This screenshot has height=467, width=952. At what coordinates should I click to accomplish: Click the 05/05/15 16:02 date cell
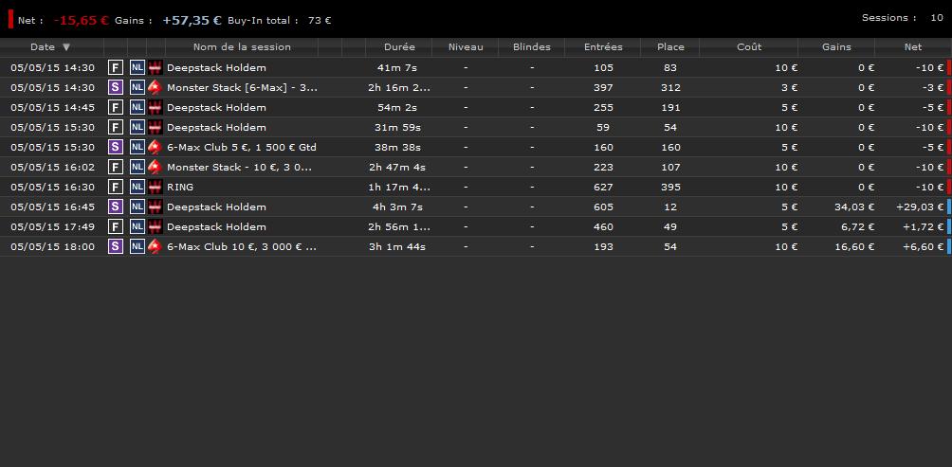click(53, 167)
